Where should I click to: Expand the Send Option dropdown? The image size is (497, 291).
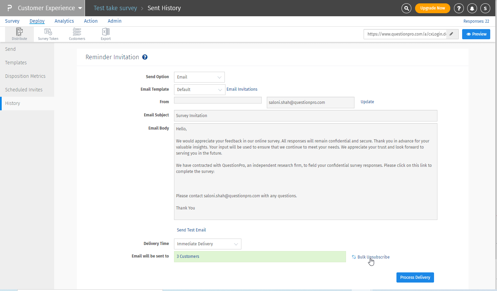pos(199,77)
